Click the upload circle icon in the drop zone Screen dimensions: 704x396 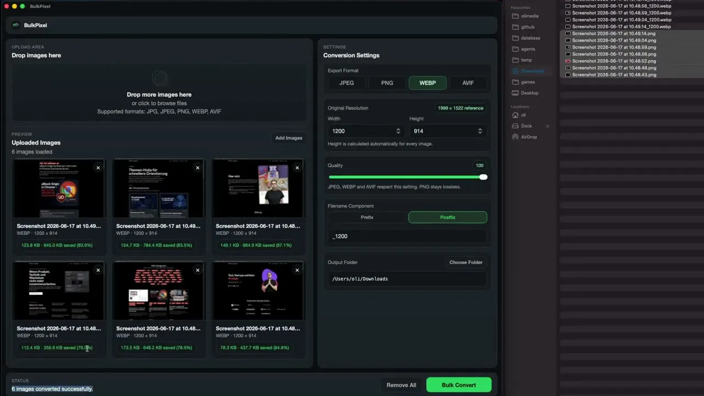pyautogui.click(x=159, y=79)
